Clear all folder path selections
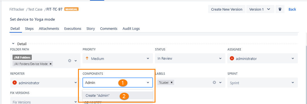 click(69, 61)
